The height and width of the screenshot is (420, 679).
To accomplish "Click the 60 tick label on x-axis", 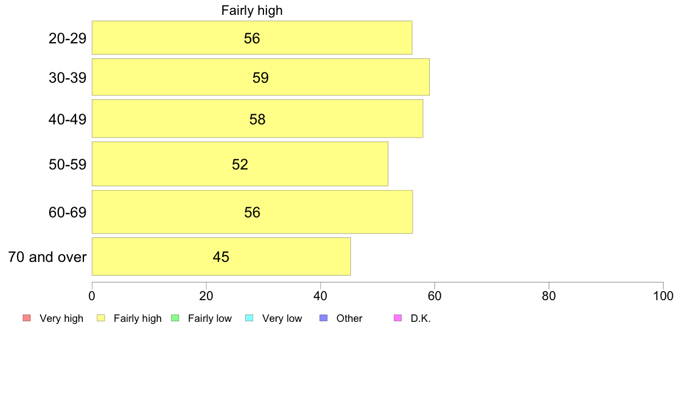I will (434, 296).
